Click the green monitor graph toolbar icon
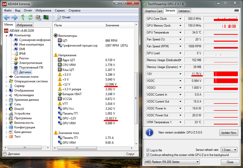 (46, 17)
